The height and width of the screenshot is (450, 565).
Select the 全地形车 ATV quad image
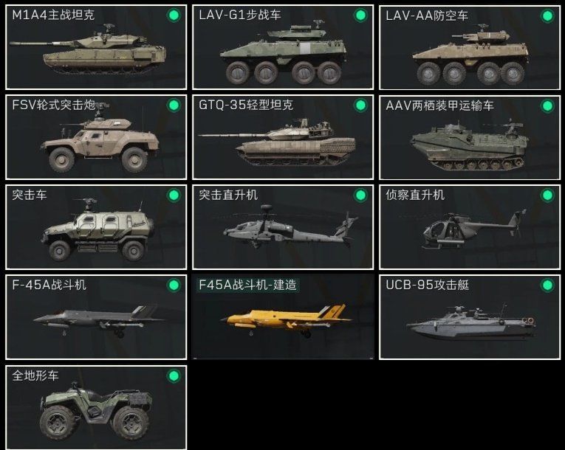coord(96,412)
